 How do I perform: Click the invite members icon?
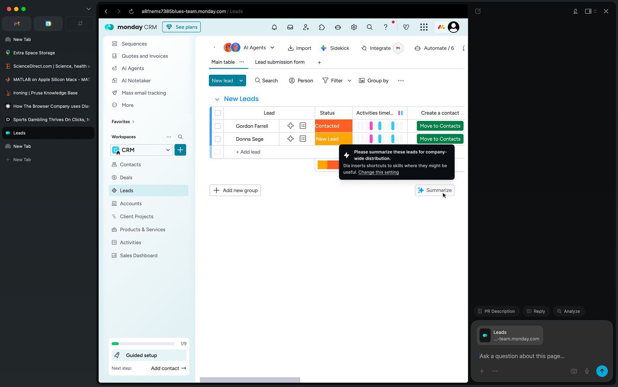click(306, 27)
